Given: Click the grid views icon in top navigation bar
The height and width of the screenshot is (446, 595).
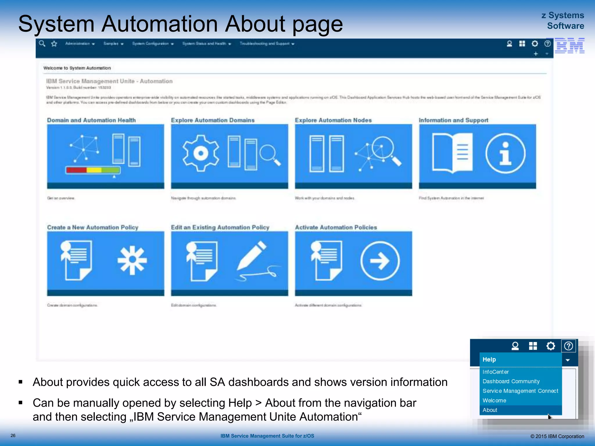Looking at the screenshot, I should click(x=522, y=44).
